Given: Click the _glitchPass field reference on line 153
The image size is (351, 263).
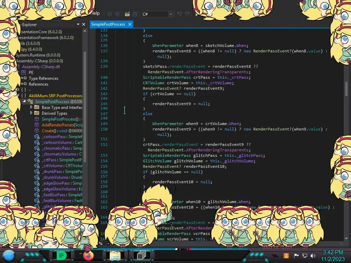Looking at the screenshot, I should 250,155.
